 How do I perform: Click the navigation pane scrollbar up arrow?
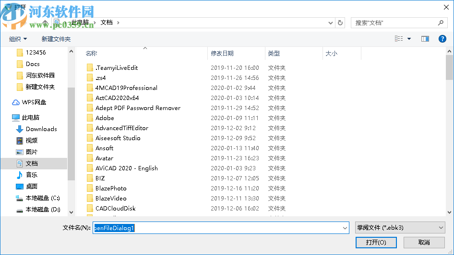71,51
